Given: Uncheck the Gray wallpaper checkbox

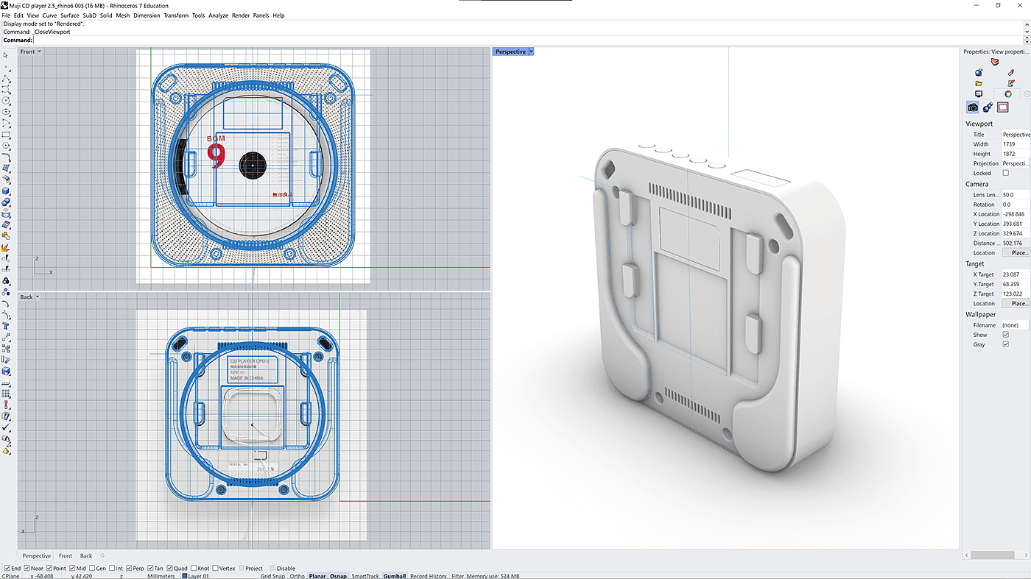Looking at the screenshot, I should (x=1006, y=344).
